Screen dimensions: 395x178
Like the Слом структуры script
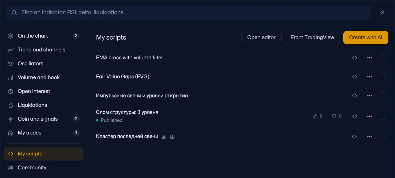click(318, 116)
